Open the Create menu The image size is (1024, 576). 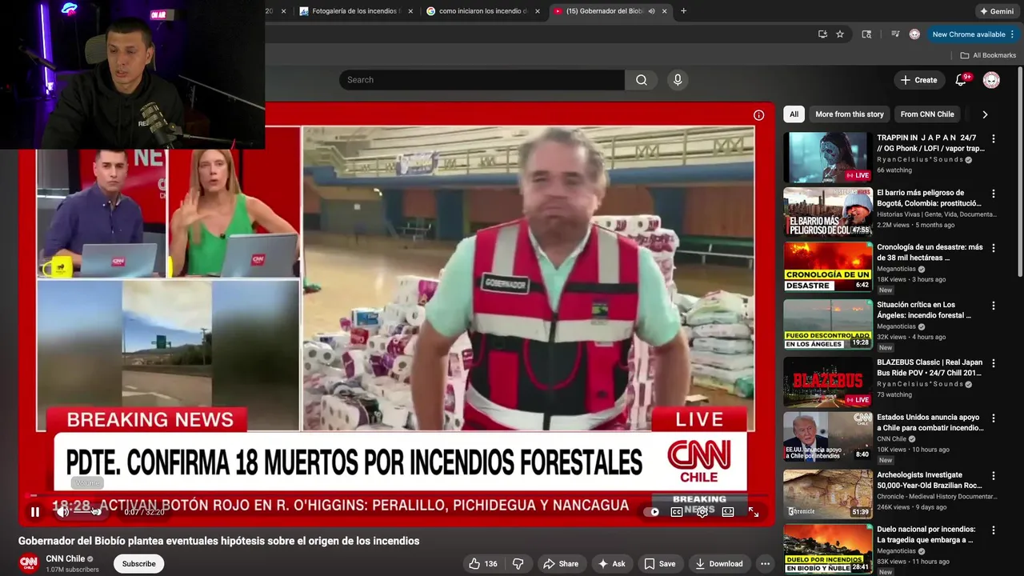(918, 80)
